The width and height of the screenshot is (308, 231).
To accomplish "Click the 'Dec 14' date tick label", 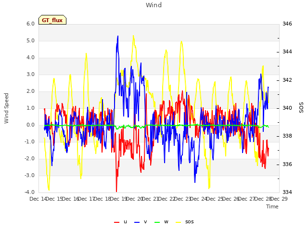I will pos(38,199).
